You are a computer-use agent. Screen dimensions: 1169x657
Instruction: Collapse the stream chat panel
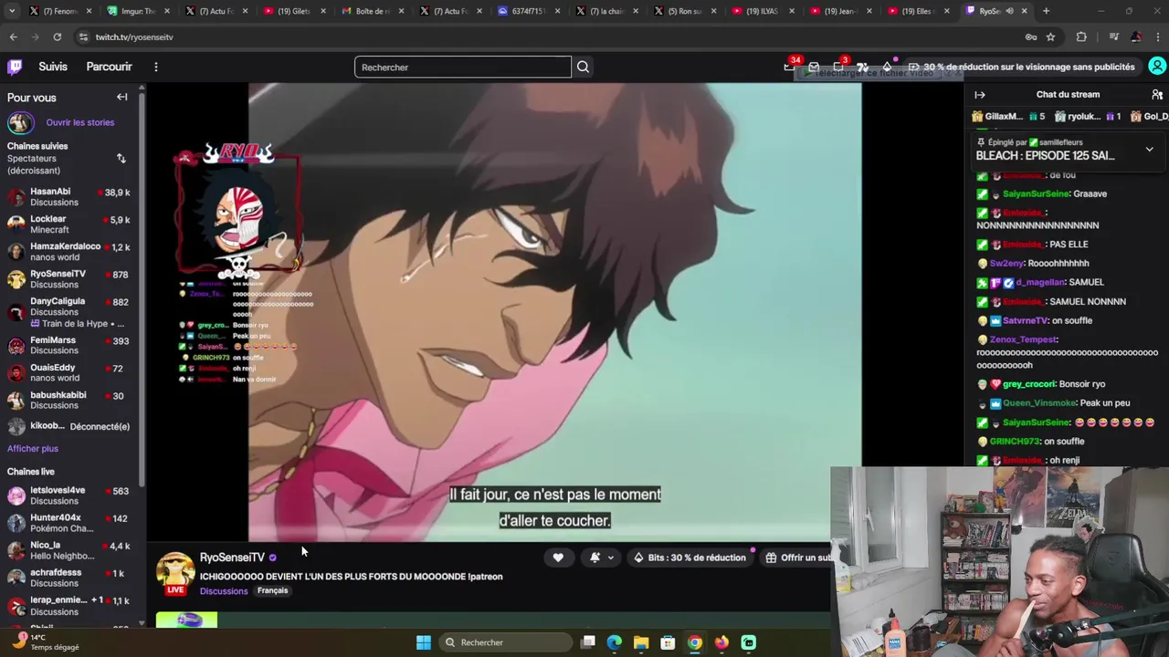click(x=980, y=95)
